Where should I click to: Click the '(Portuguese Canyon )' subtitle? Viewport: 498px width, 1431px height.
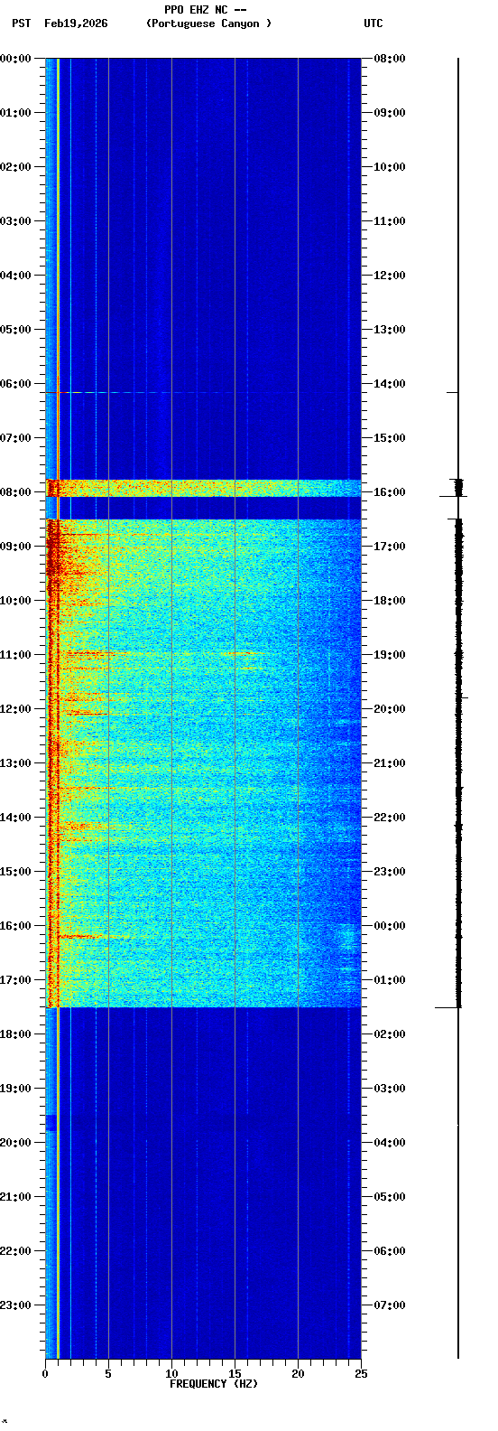(x=208, y=23)
